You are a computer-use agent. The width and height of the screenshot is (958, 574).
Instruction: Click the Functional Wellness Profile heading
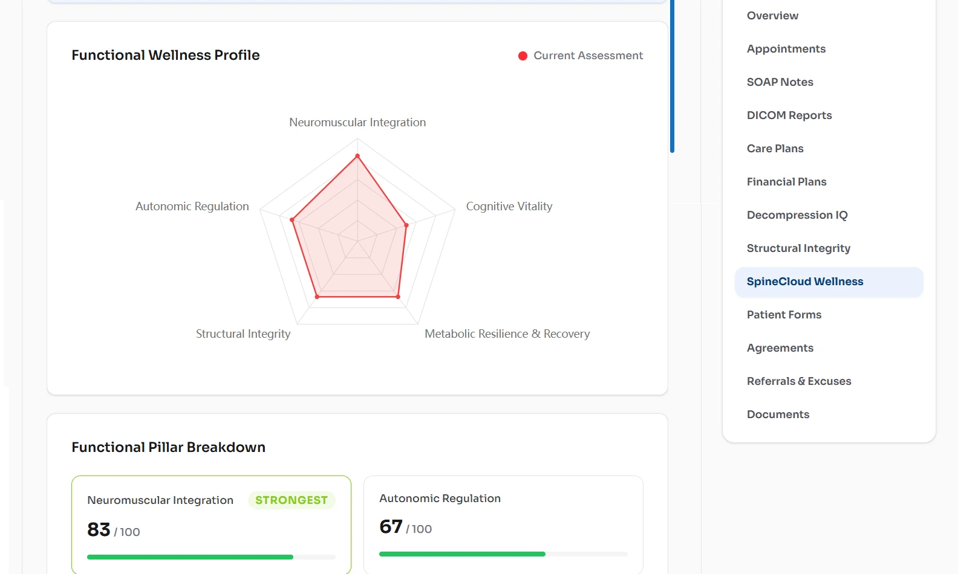166,55
